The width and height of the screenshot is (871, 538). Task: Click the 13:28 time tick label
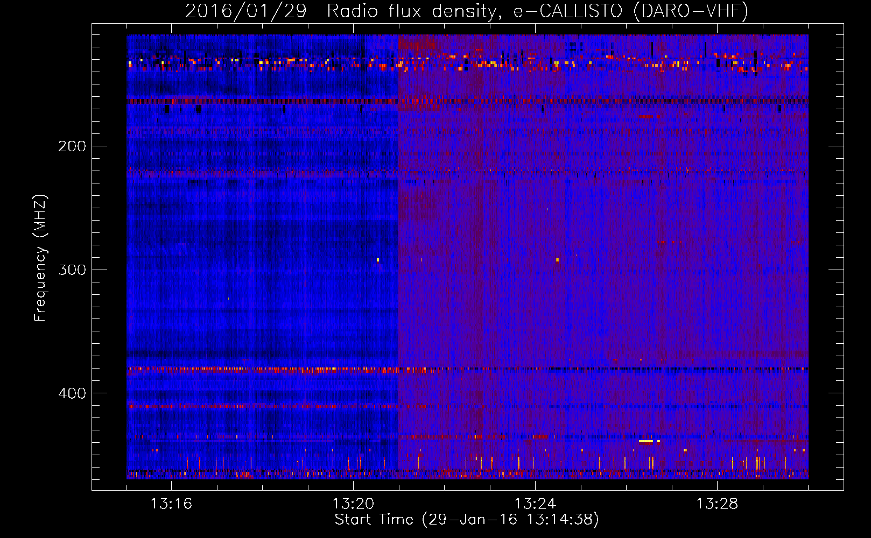point(717,504)
